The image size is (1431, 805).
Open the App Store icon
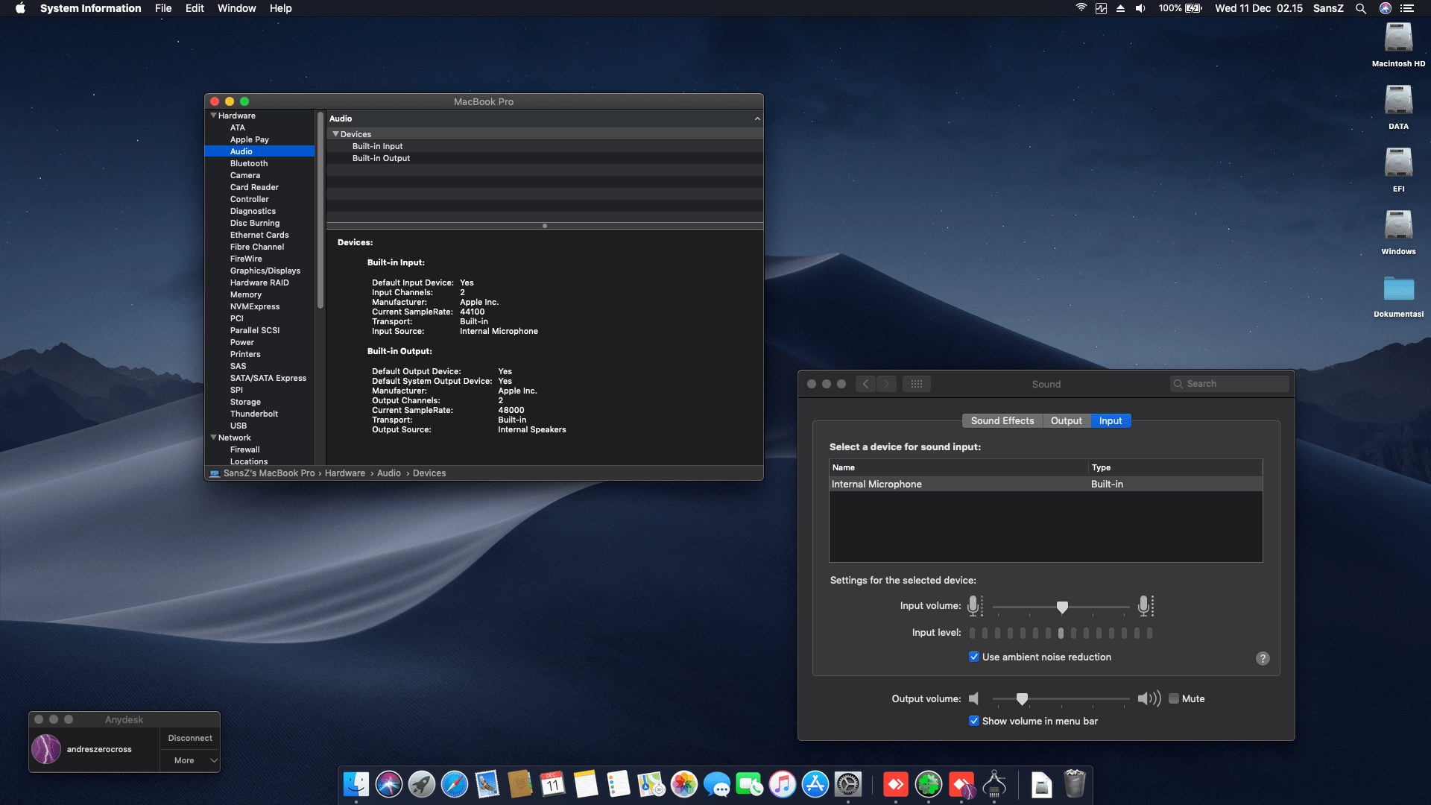815,784
